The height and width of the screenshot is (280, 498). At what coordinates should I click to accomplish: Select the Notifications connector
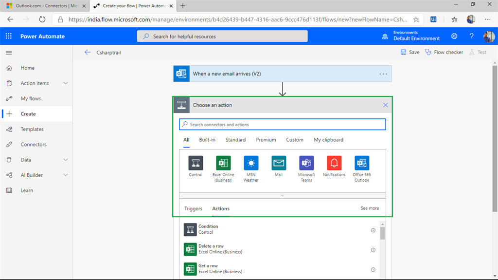click(334, 163)
